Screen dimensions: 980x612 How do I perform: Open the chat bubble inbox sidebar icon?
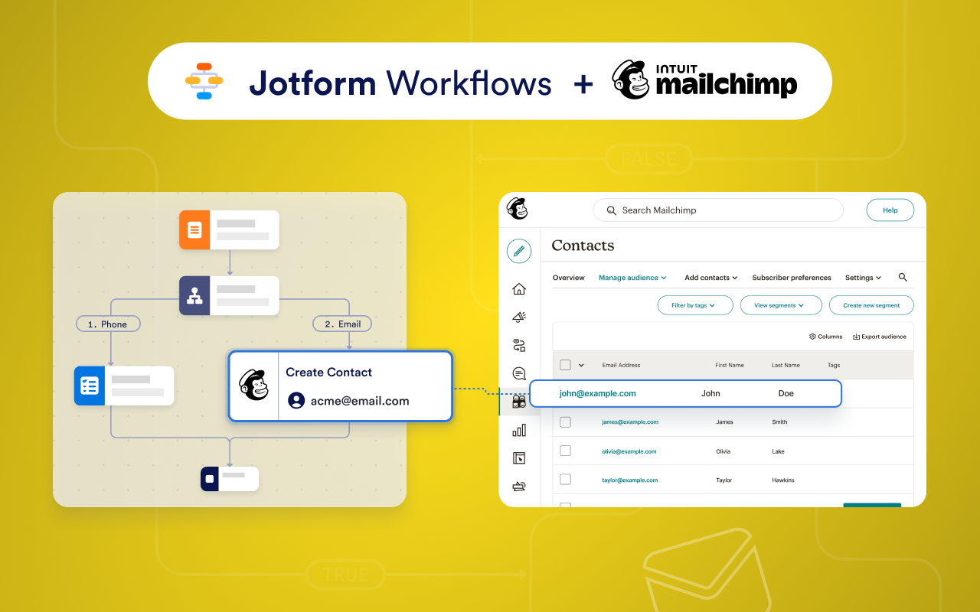pos(519,373)
